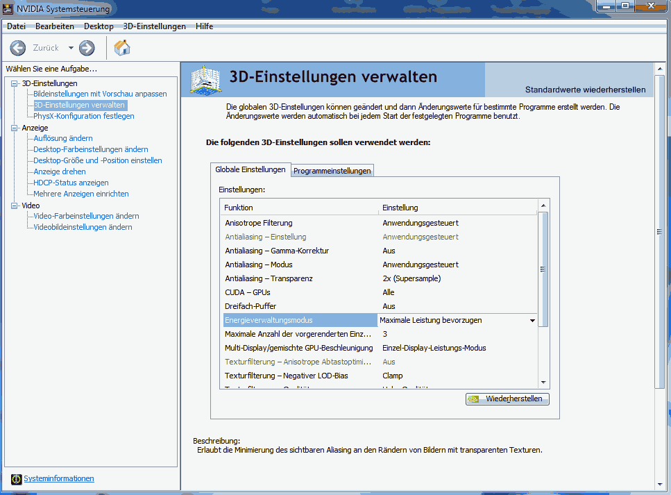Select the Dreifach-Puffer row
Screen dimensions: 671x495
[x=380, y=306]
